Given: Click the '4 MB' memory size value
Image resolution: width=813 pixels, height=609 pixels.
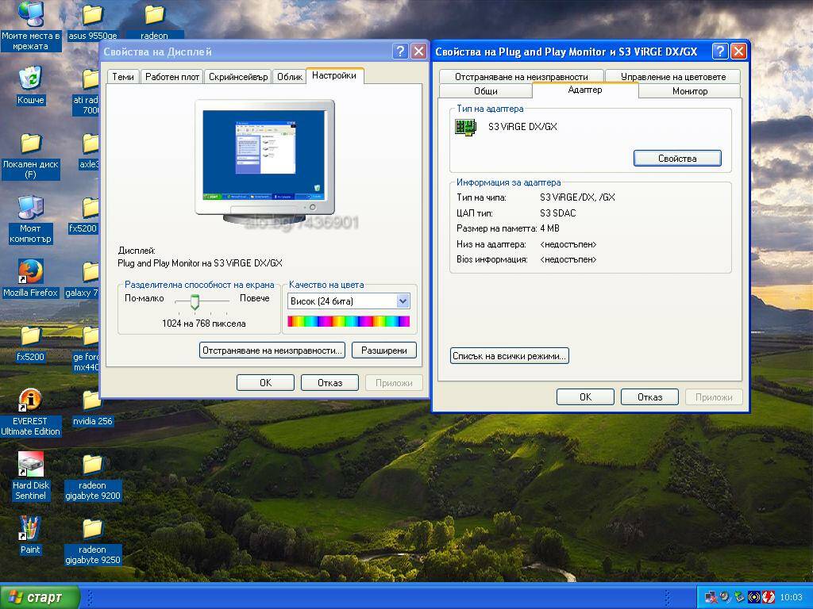Looking at the screenshot, I should tap(549, 228).
